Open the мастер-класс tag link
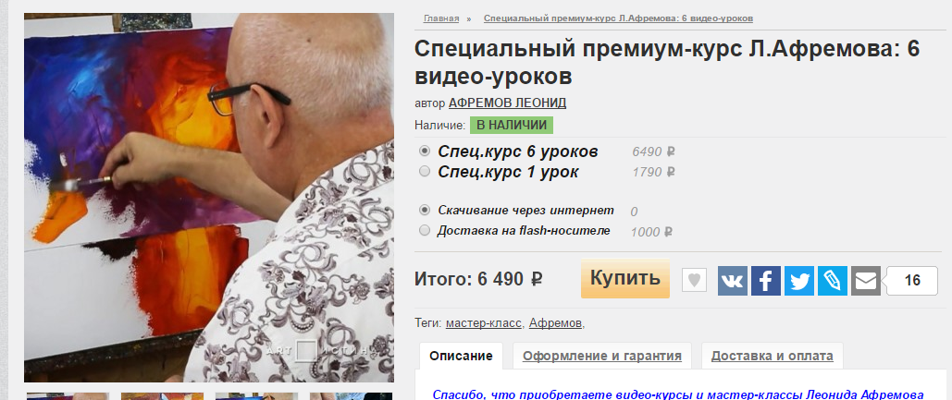Image resolution: width=952 pixels, height=400 pixels. tap(483, 323)
